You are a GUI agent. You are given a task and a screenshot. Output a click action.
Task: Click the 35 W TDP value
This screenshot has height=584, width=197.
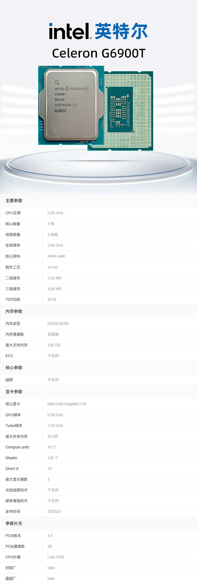click(x=52, y=299)
